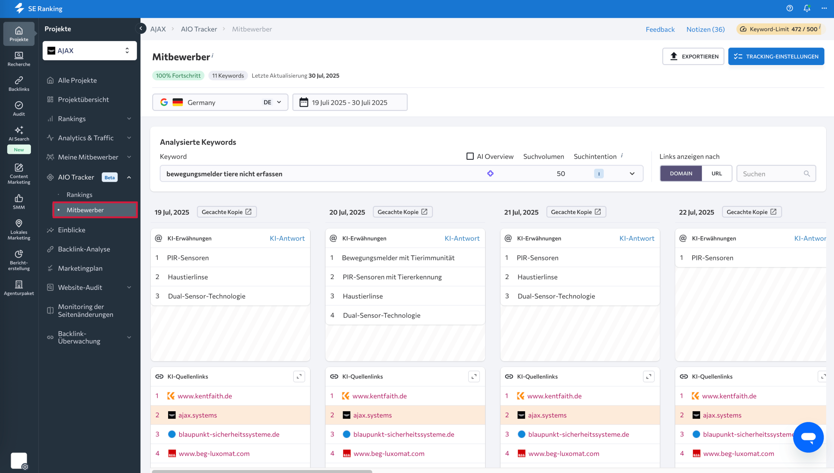The width and height of the screenshot is (834, 473).
Task: Open Backlinks in the left rail
Action: 19,84
